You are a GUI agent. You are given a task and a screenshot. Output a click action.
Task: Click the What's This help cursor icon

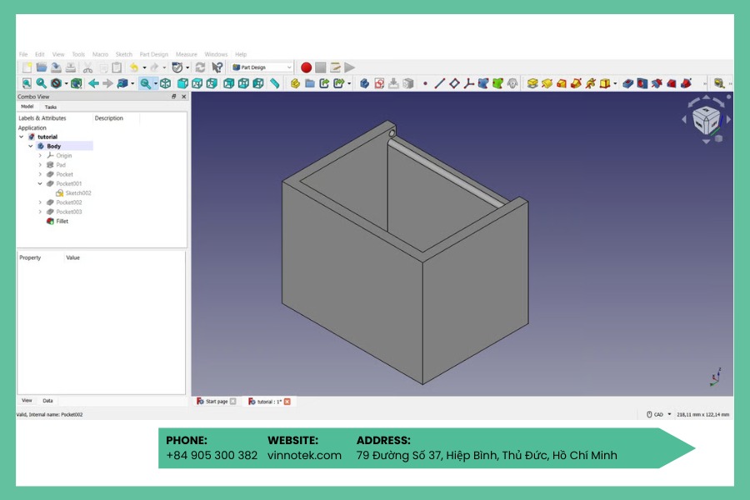217,67
